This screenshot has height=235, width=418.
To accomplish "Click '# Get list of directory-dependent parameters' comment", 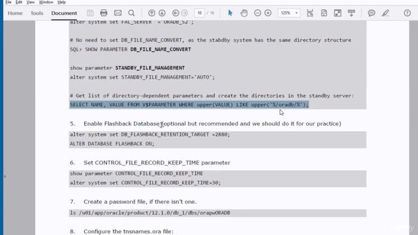I will 212,96.
